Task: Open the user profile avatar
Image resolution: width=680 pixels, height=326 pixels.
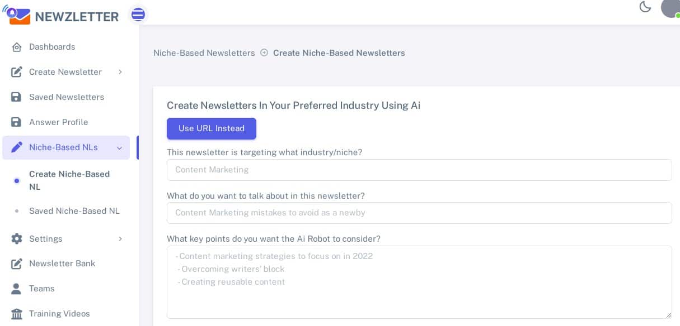Action: 670,8
